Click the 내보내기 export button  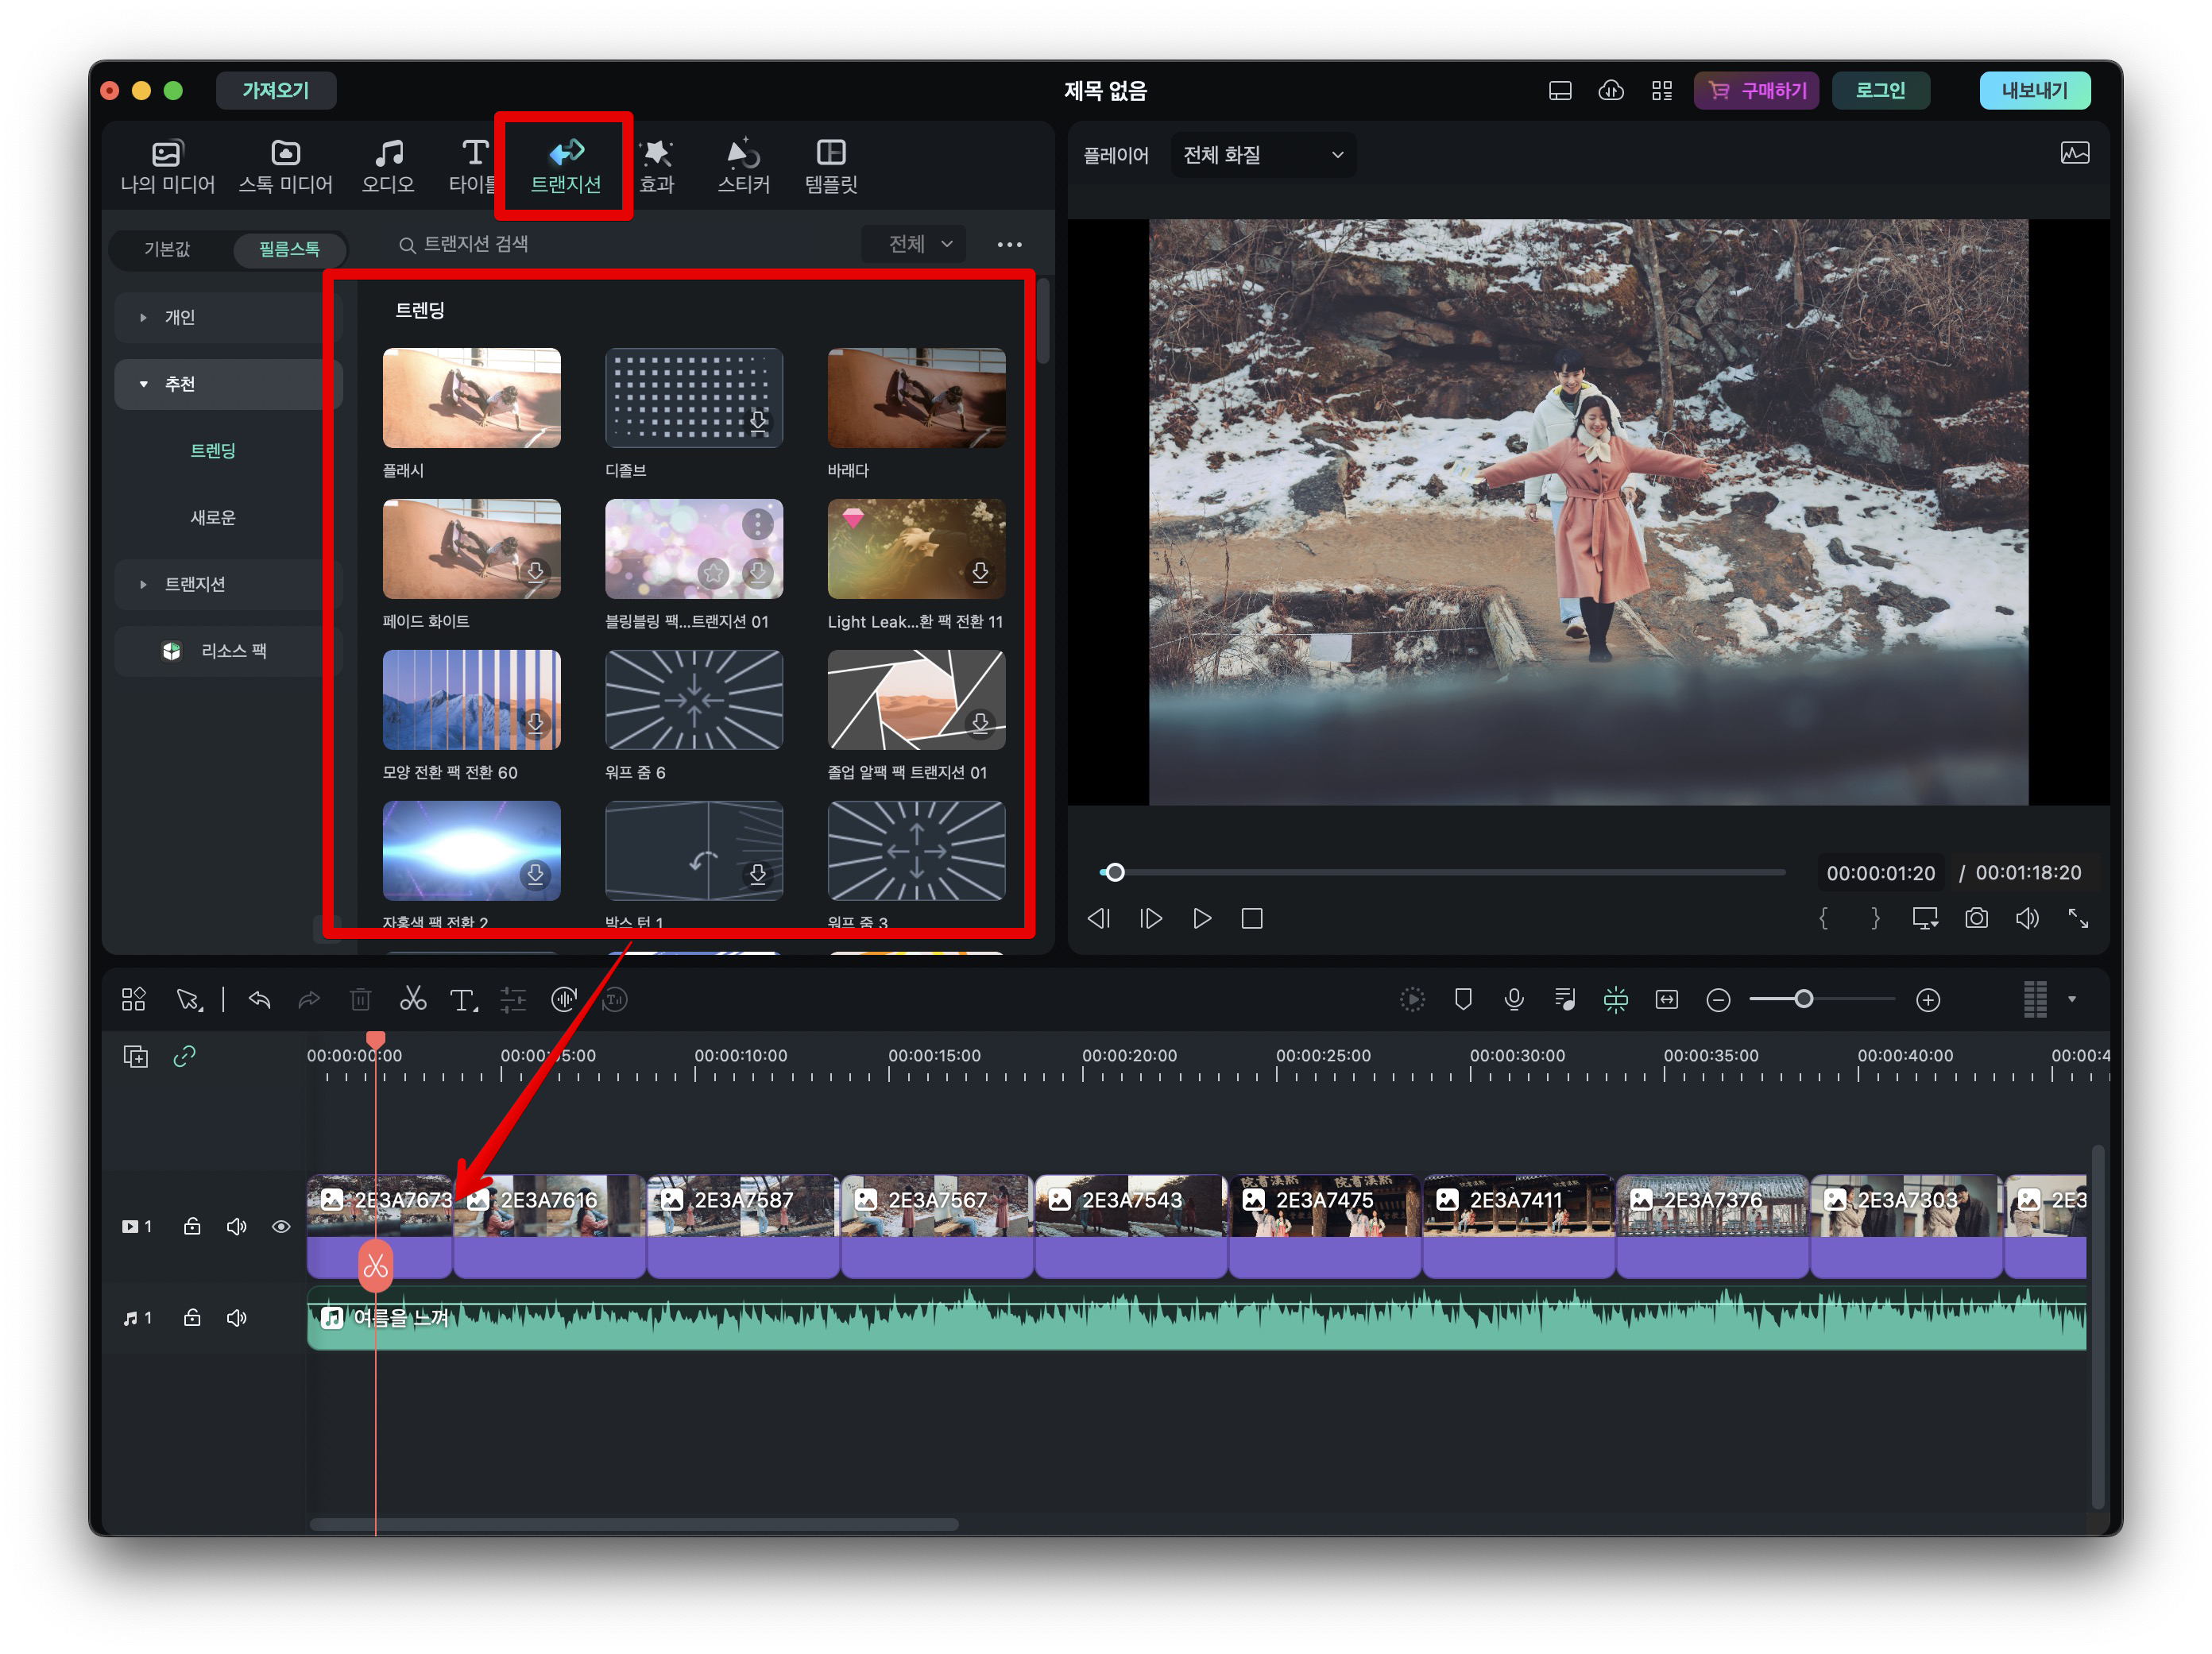(x=2034, y=90)
